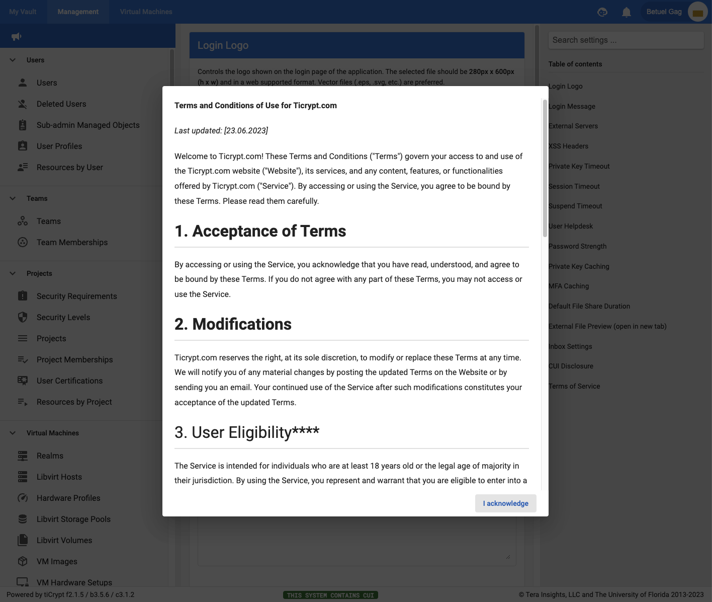
Task: Select the Security Levels shield icon
Action: [x=23, y=318]
